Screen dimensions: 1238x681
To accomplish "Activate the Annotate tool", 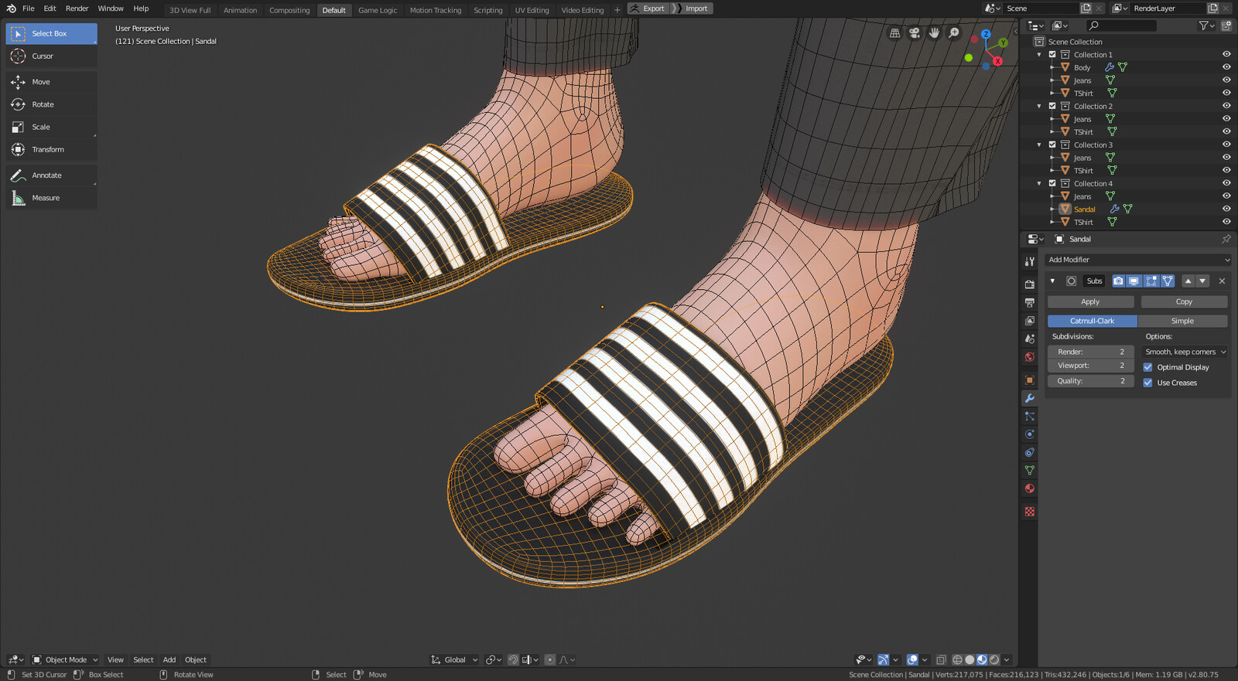I will [51, 175].
